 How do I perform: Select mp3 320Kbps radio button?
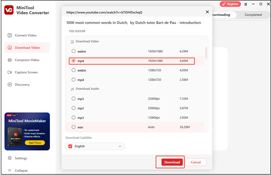[73, 98]
